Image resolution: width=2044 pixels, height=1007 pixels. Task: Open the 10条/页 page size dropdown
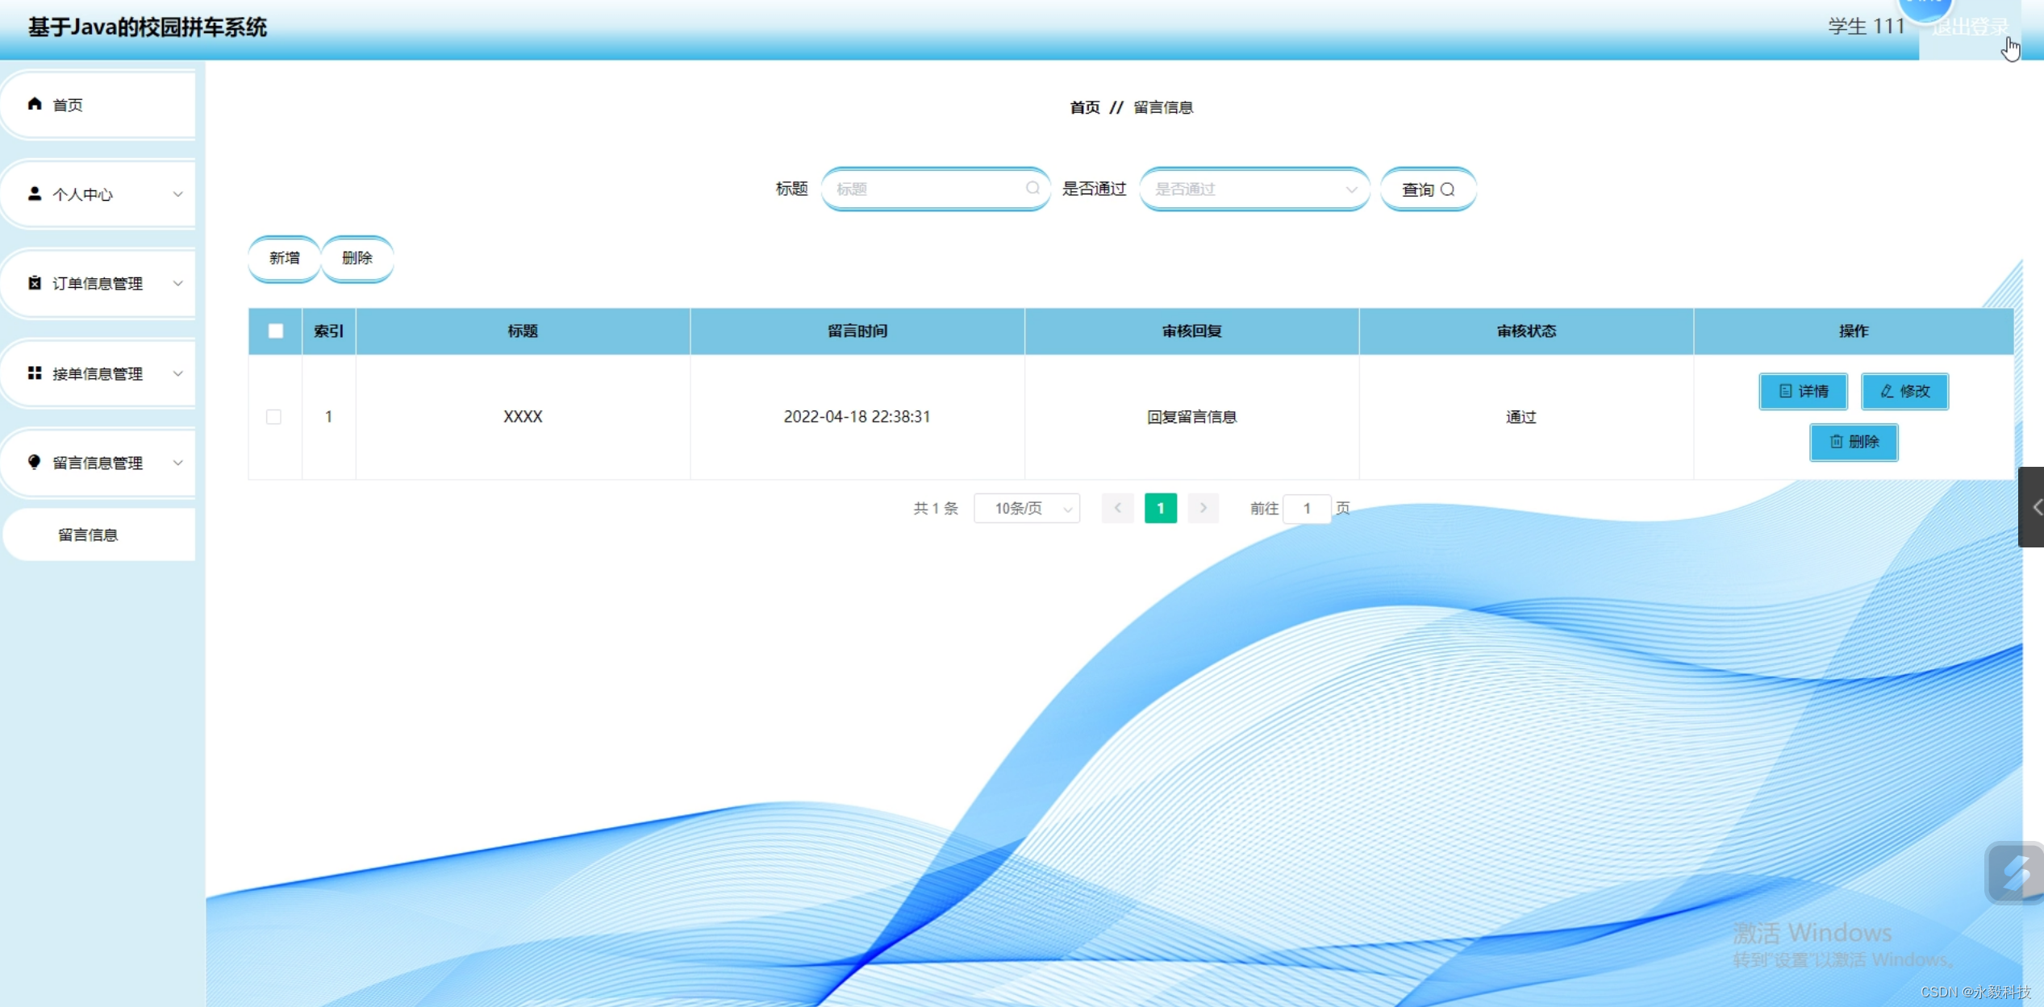tap(1027, 509)
